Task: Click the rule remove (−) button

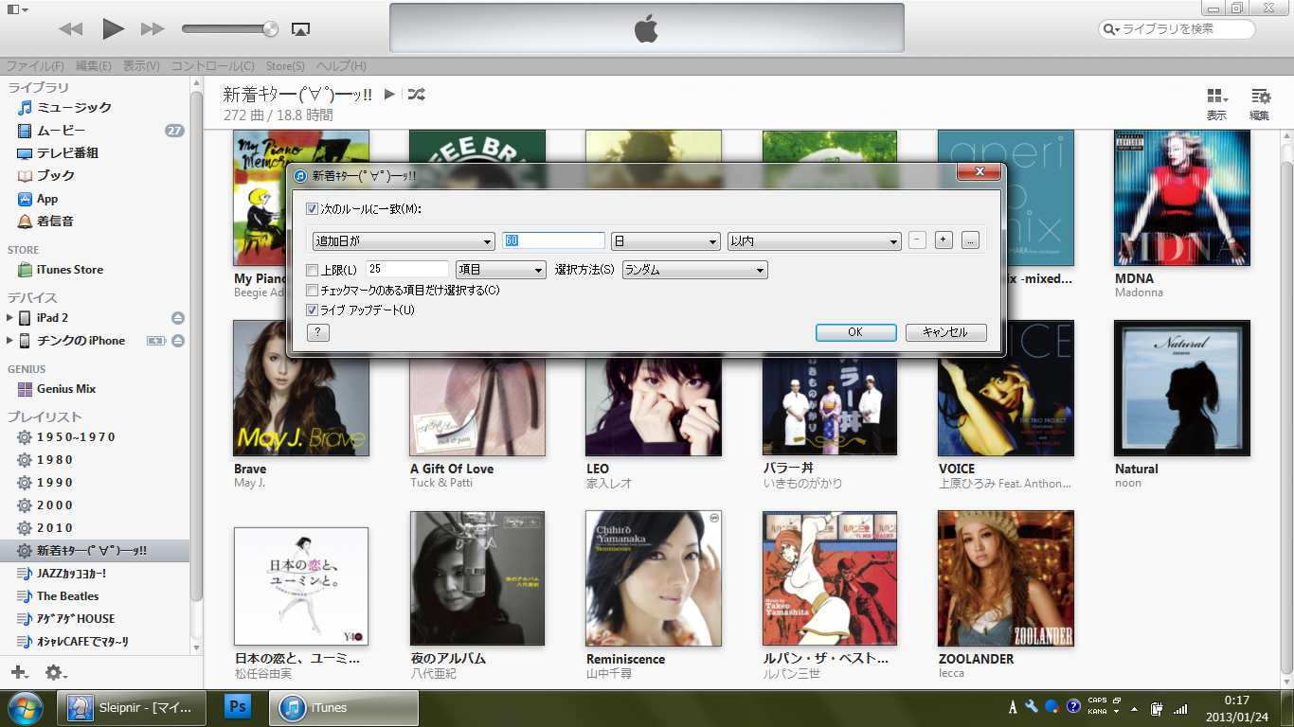Action: pos(917,240)
